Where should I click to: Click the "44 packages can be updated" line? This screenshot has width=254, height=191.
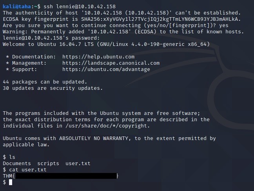pos(45,82)
